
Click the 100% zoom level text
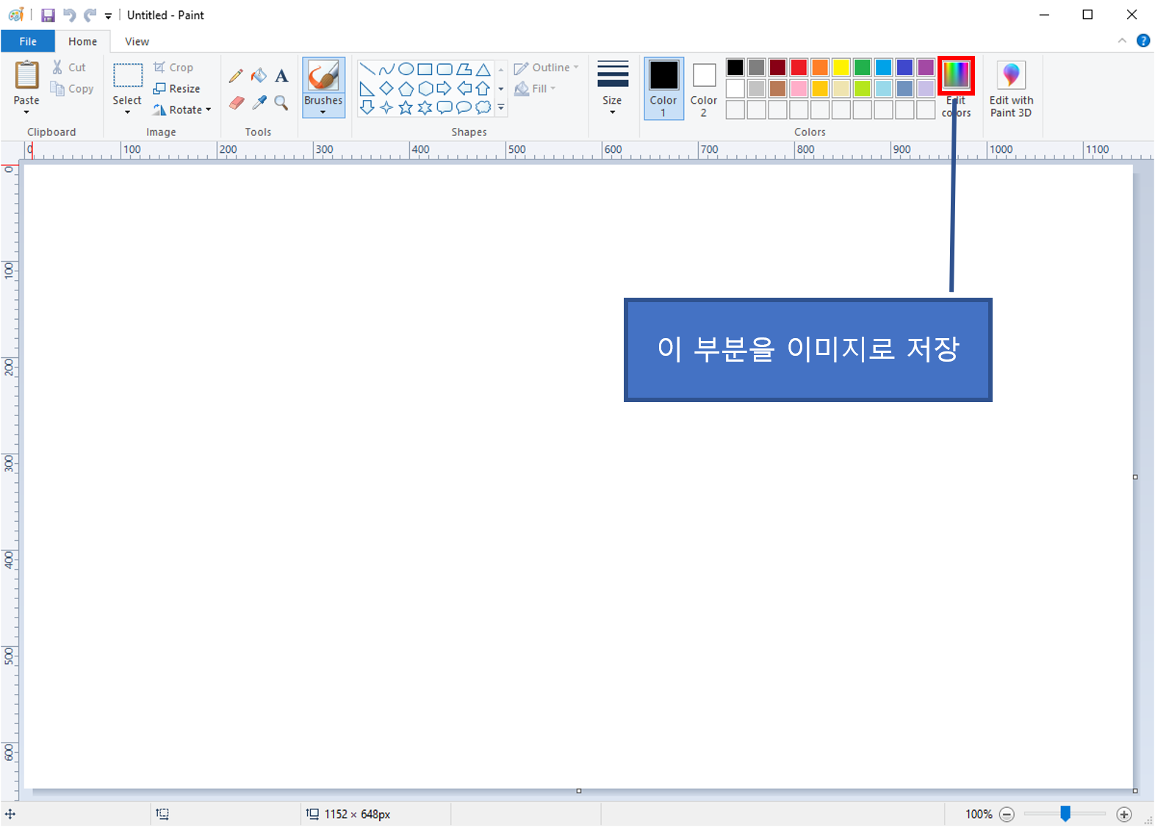tap(979, 814)
